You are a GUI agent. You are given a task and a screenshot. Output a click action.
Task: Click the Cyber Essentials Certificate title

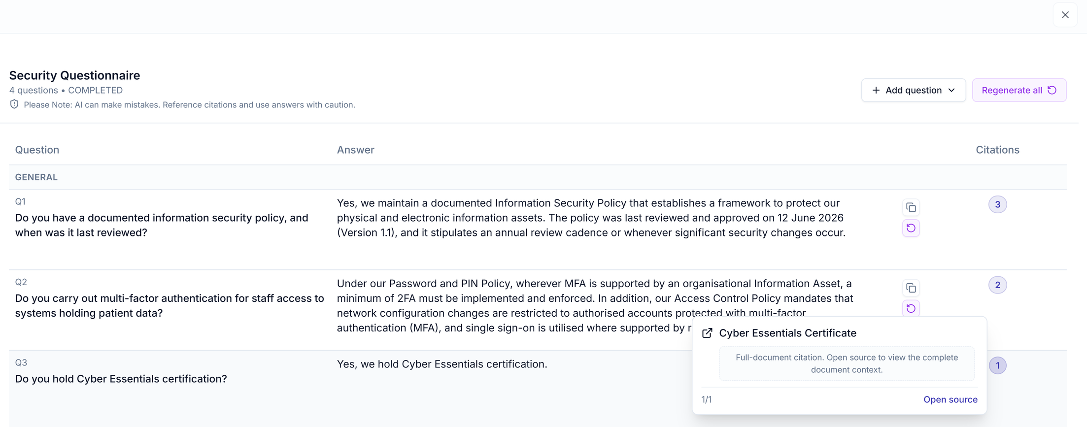point(787,333)
